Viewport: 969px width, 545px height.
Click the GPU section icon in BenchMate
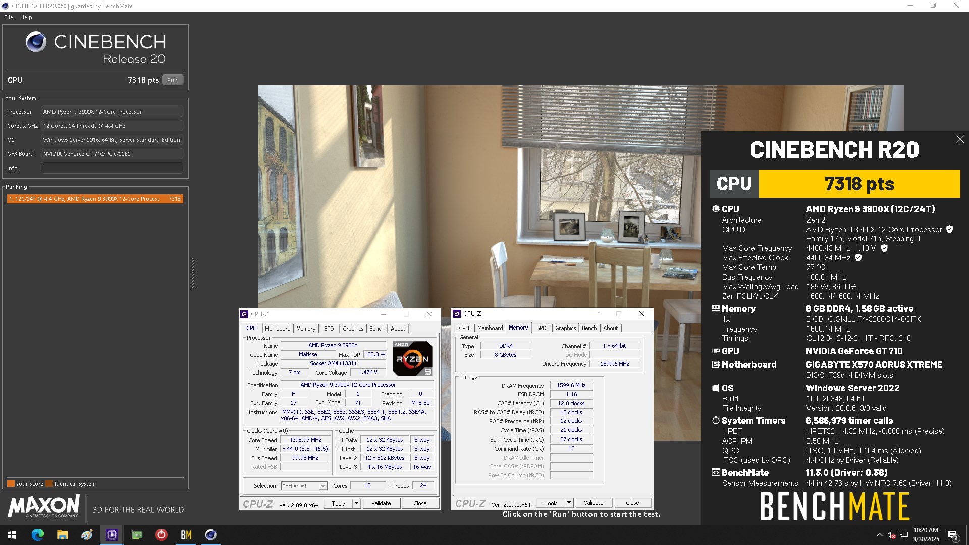click(716, 351)
